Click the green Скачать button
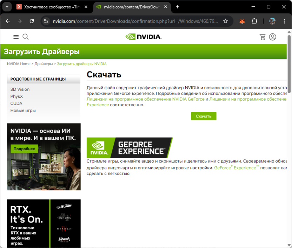 tap(204, 116)
